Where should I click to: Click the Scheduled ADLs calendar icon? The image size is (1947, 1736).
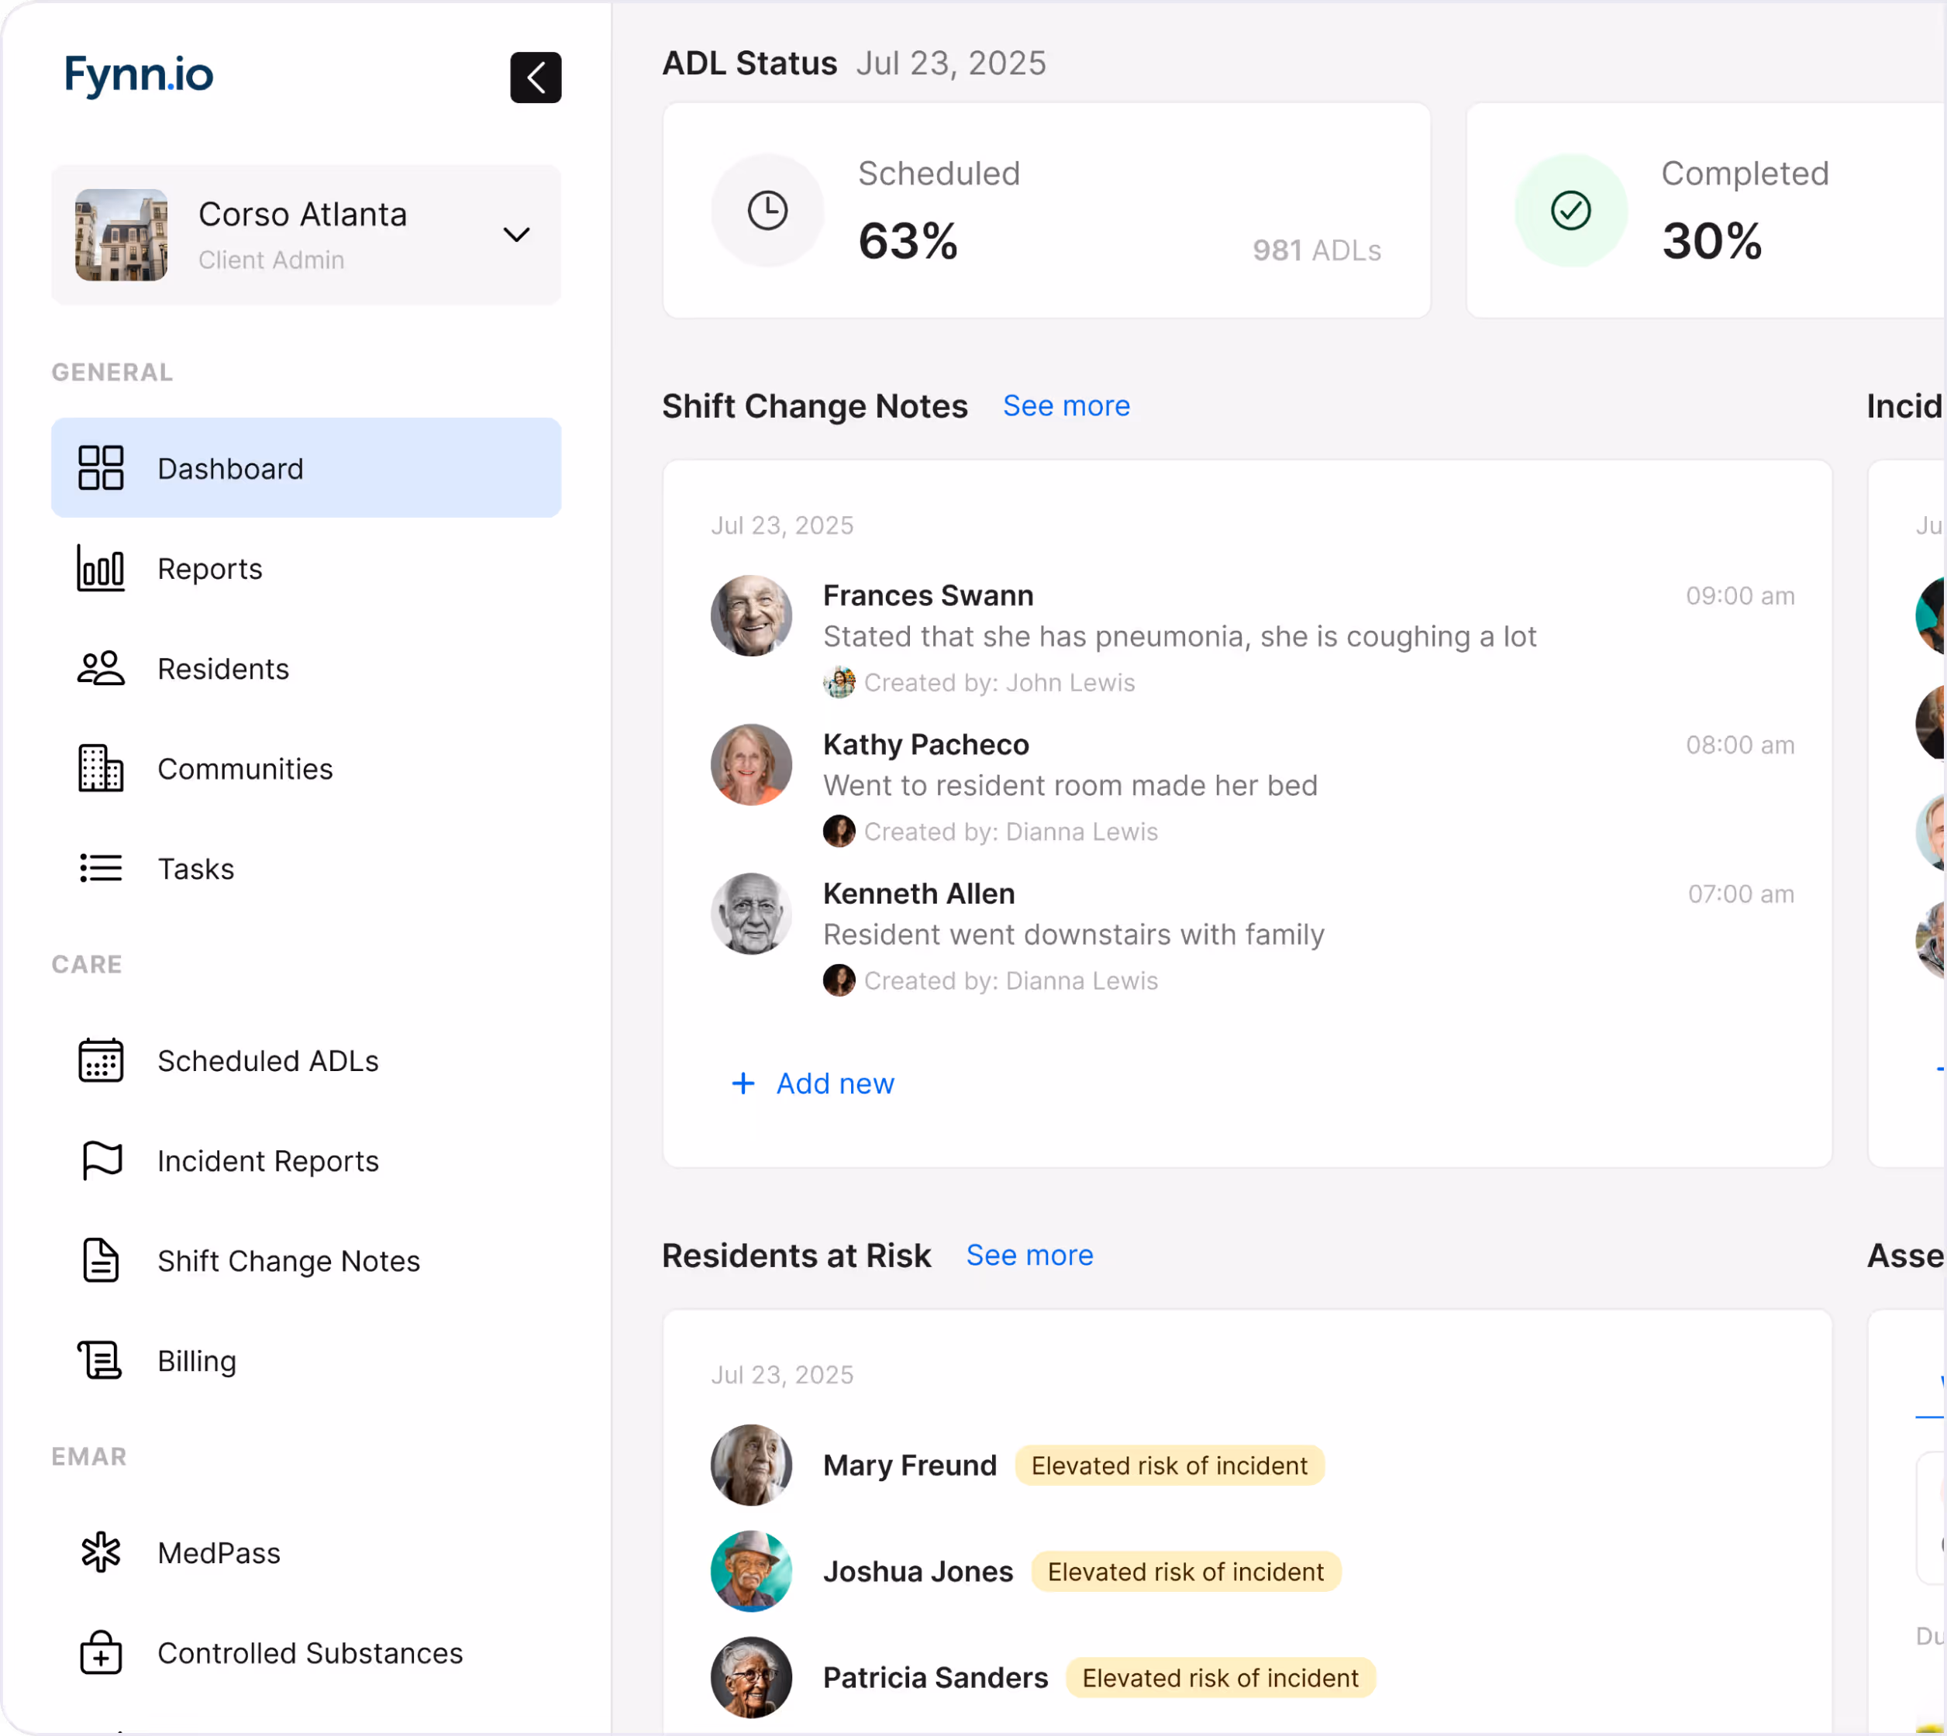100,1061
